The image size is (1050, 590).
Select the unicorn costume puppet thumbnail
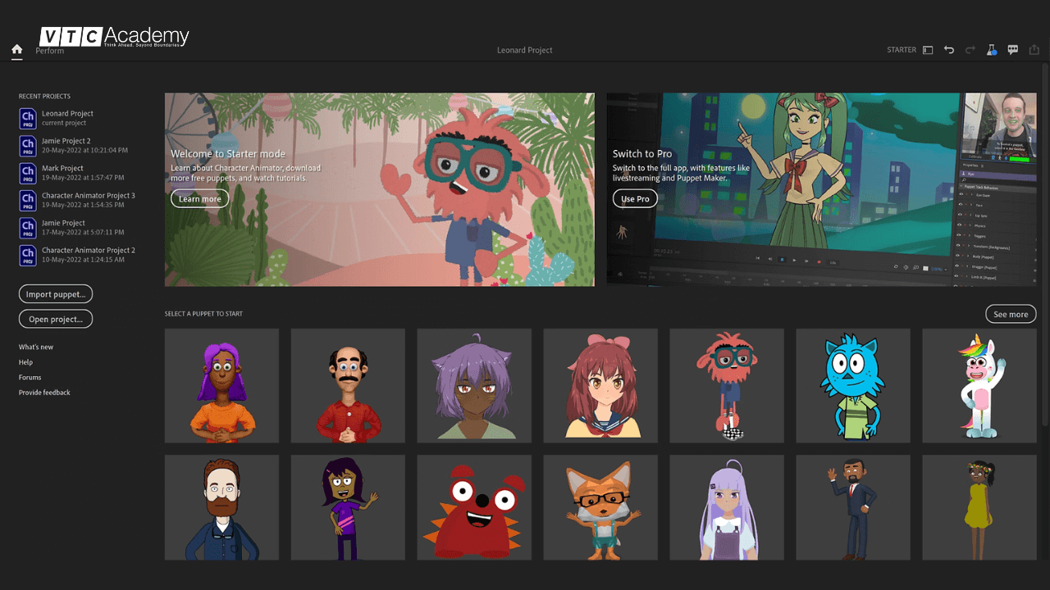pos(979,385)
